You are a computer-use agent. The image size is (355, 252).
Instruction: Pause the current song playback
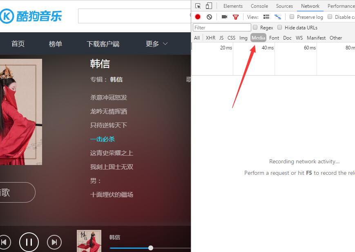[x=29, y=242]
